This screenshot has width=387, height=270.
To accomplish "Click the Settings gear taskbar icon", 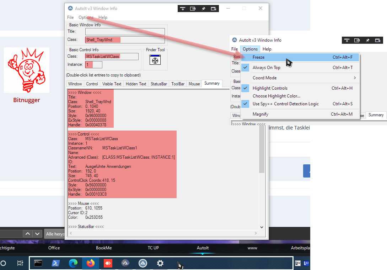I will [x=160, y=263].
